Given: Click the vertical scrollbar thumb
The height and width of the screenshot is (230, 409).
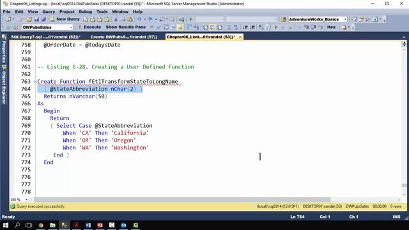Looking at the screenshot, I should [x=404, y=185].
